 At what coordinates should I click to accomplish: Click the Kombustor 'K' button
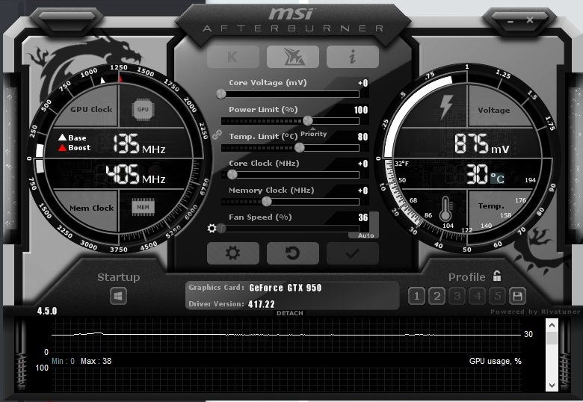point(232,57)
